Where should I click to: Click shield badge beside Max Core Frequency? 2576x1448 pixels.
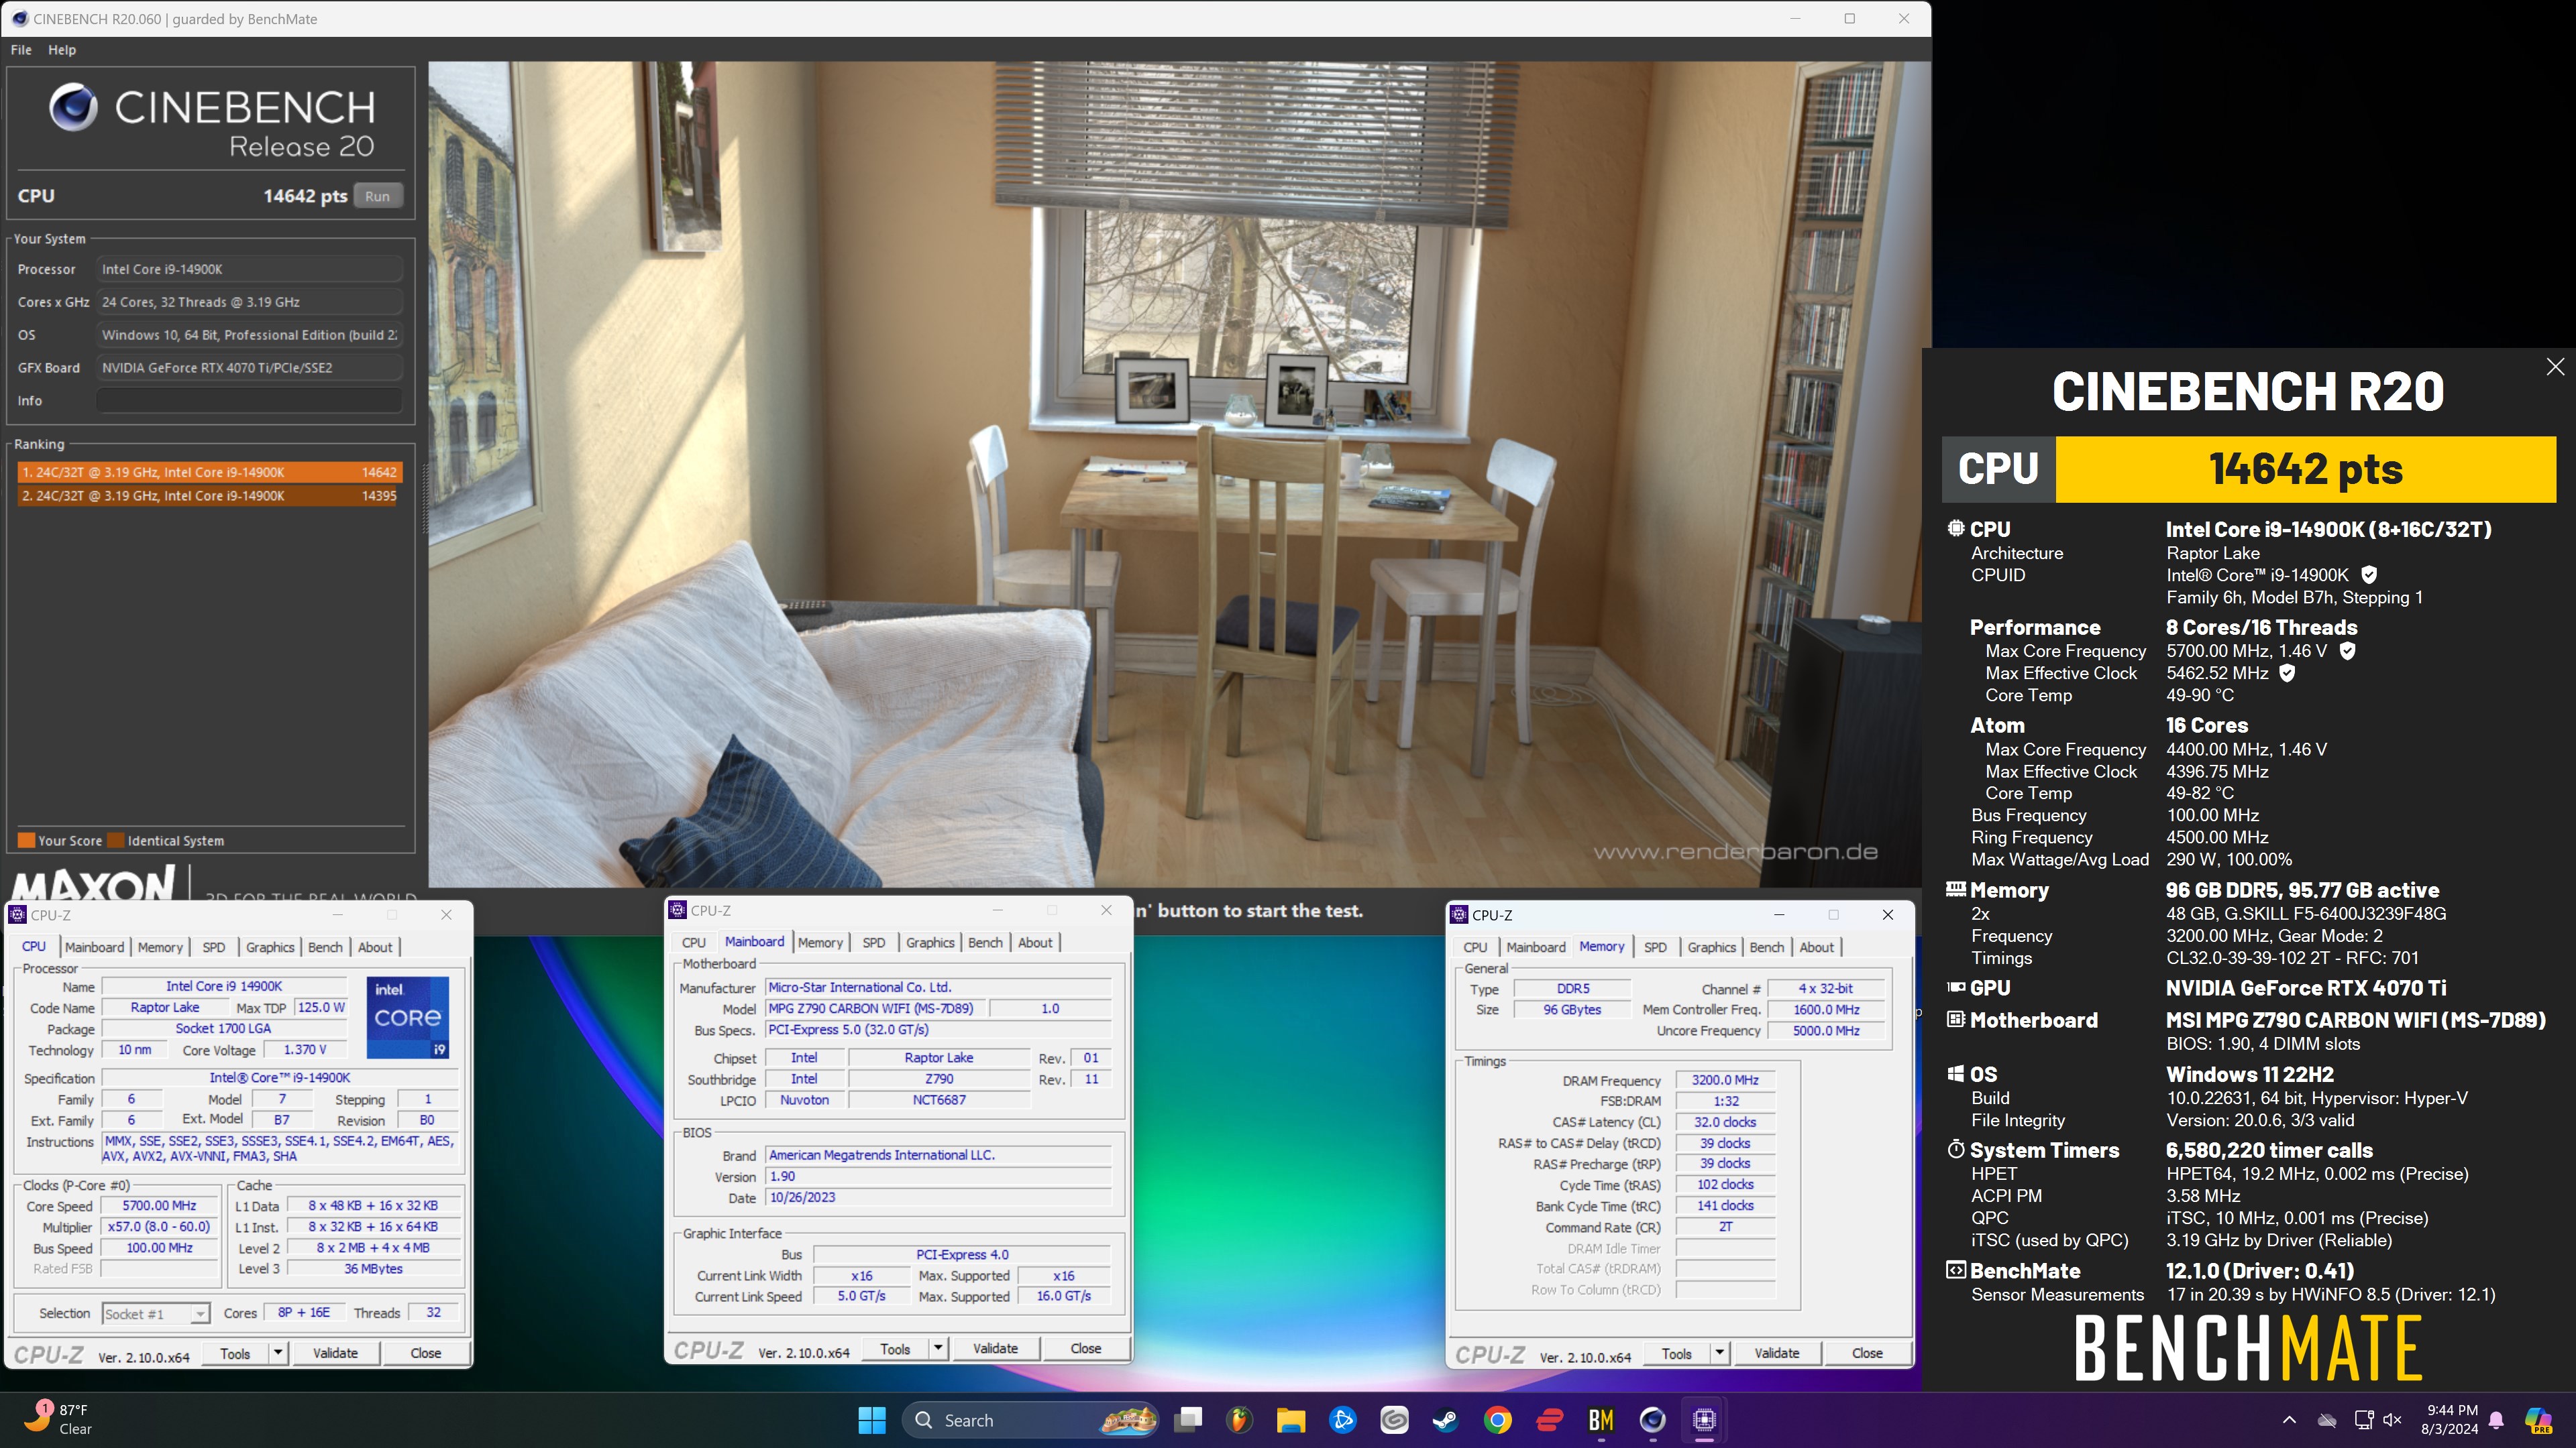click(x=2347, y=650)
